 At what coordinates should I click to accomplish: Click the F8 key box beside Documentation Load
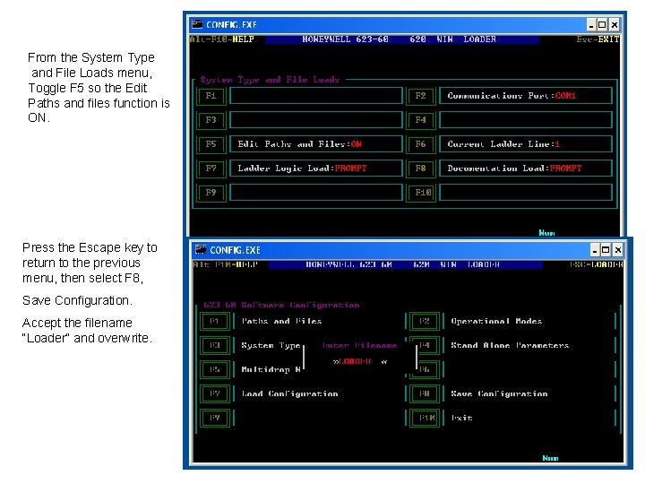pyautogui.click(x=420, y=169)
